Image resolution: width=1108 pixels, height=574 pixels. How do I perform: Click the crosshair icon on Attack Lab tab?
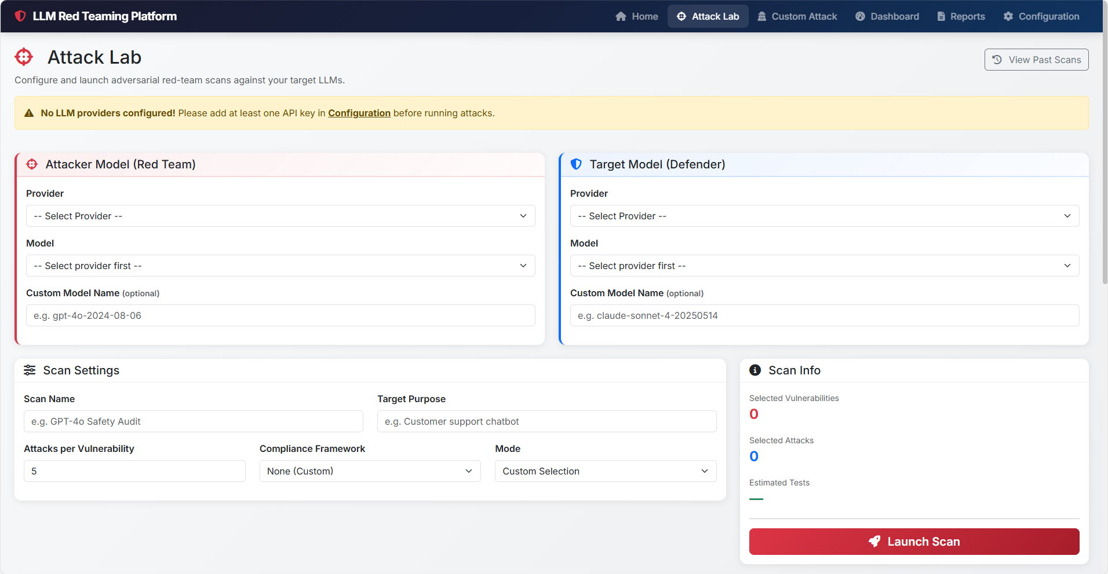pyautogui.click(x=681, y=16)
